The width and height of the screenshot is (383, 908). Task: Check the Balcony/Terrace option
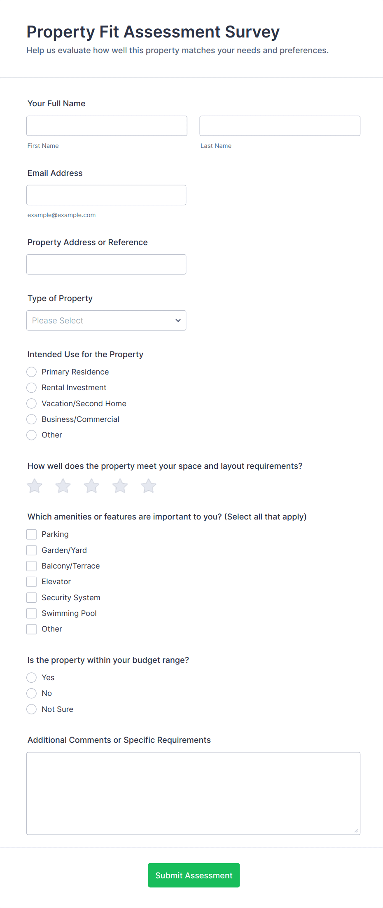(32, 566)
